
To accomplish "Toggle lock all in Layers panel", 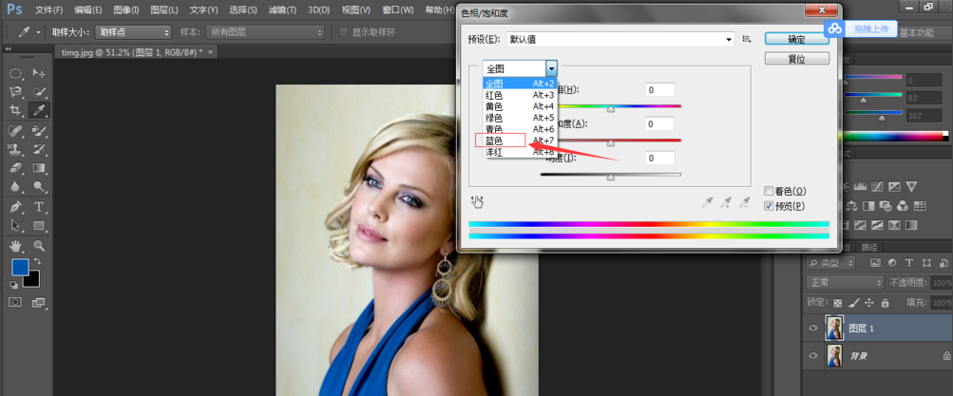I will click(885, 303).
